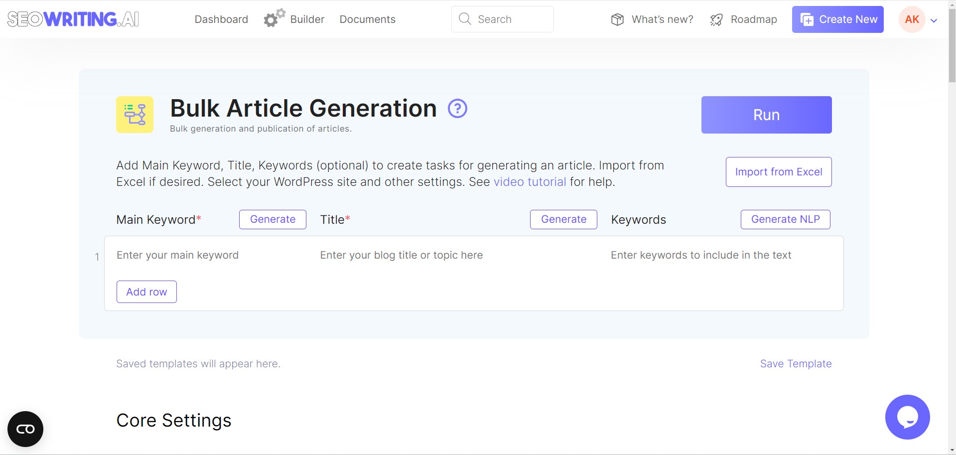Go to the Builder menu item
Viewport: 956px width, 455px height.
pyautogui.click(x=307, y=19)
